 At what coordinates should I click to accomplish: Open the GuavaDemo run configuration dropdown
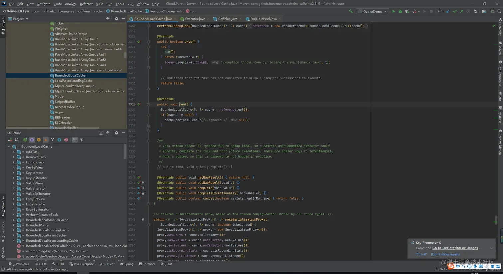tap(373, 11)
